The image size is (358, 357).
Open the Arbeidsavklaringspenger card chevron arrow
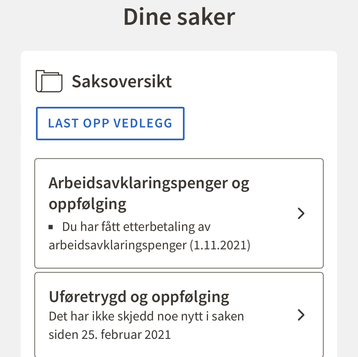pyautogui.click(x=301, y=213)
